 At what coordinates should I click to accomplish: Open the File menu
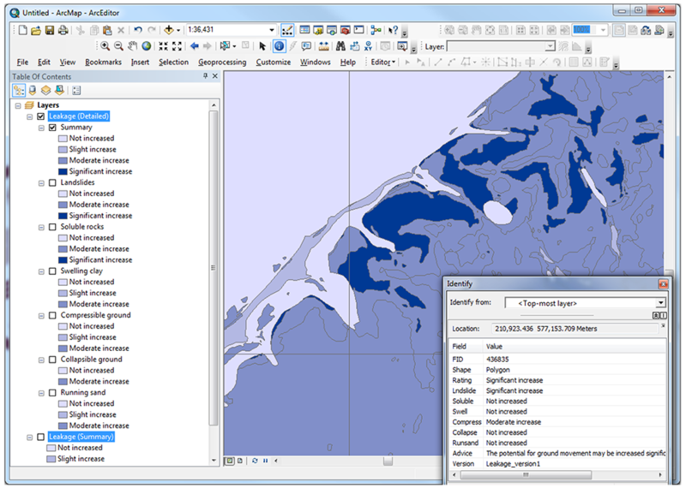22,62
